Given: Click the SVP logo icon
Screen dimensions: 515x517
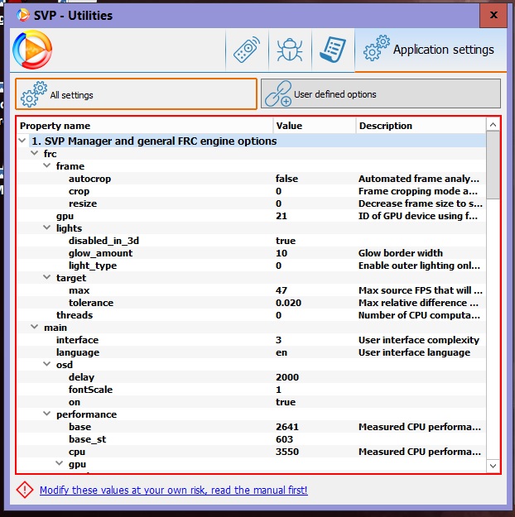Looking at the screenshot, I should 32,50.
